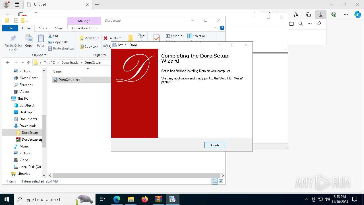The width and height of the screenshot is (364, 205).
Task: Click the Paste shortcut command
Action: coord(61,48)
